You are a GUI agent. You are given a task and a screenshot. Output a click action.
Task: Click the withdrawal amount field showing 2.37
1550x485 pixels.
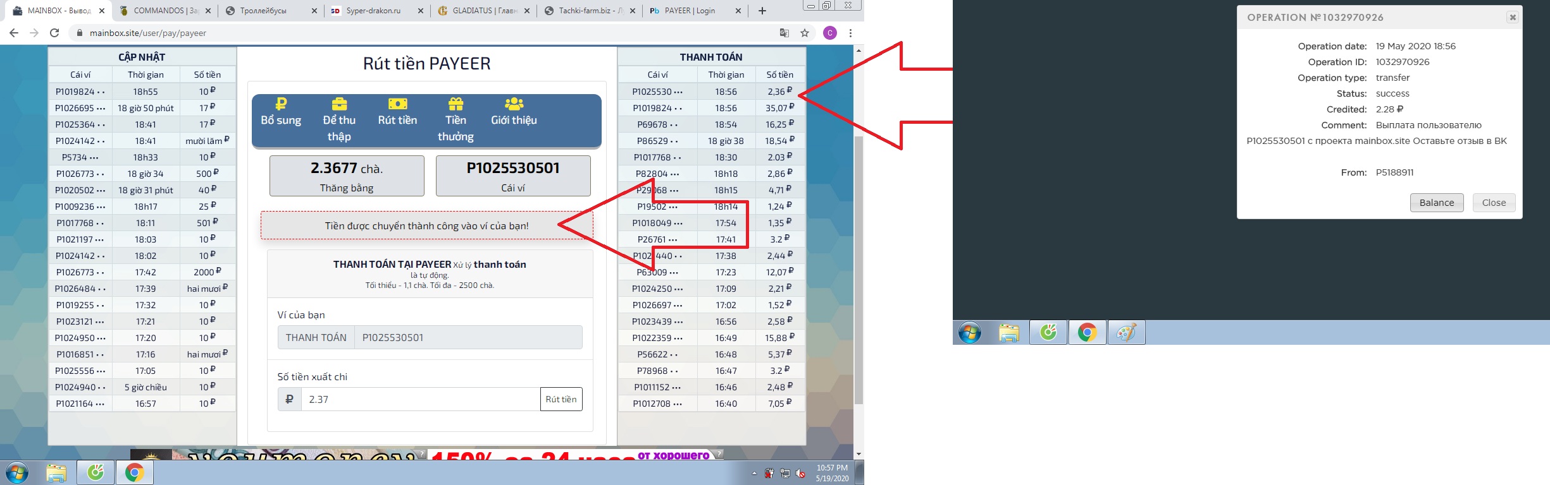click(x=421, y=399)
